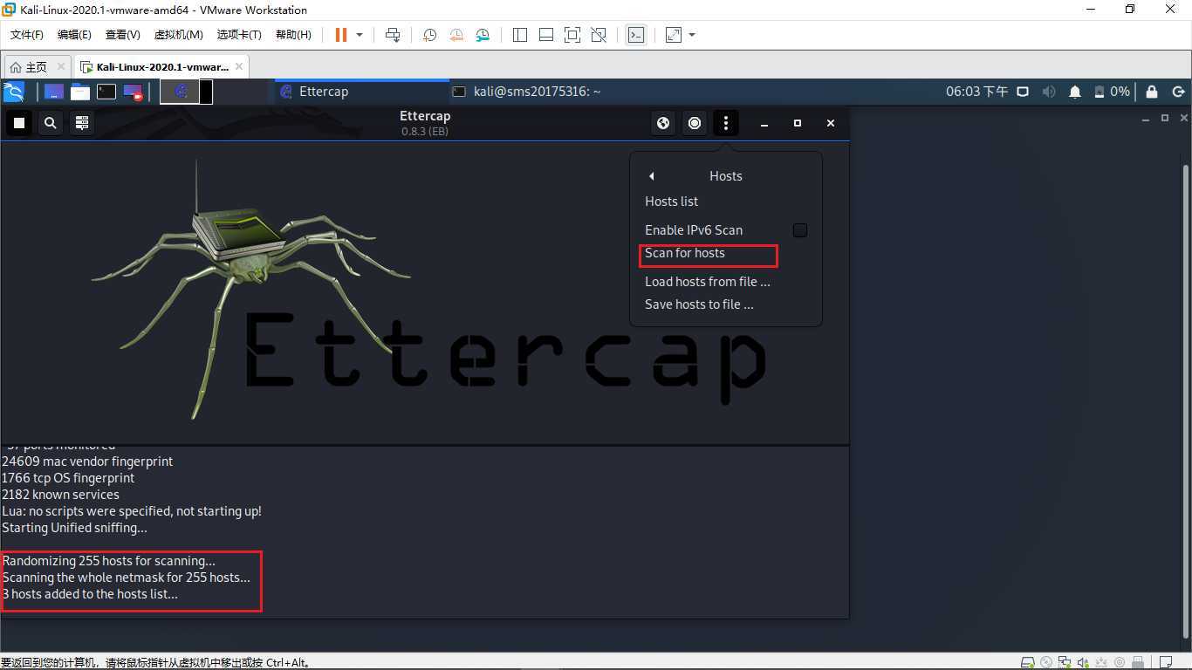Viewport: 1192px width, 670px height.
Task: Click the Kali log out icon
Action: coord(1178,91)
